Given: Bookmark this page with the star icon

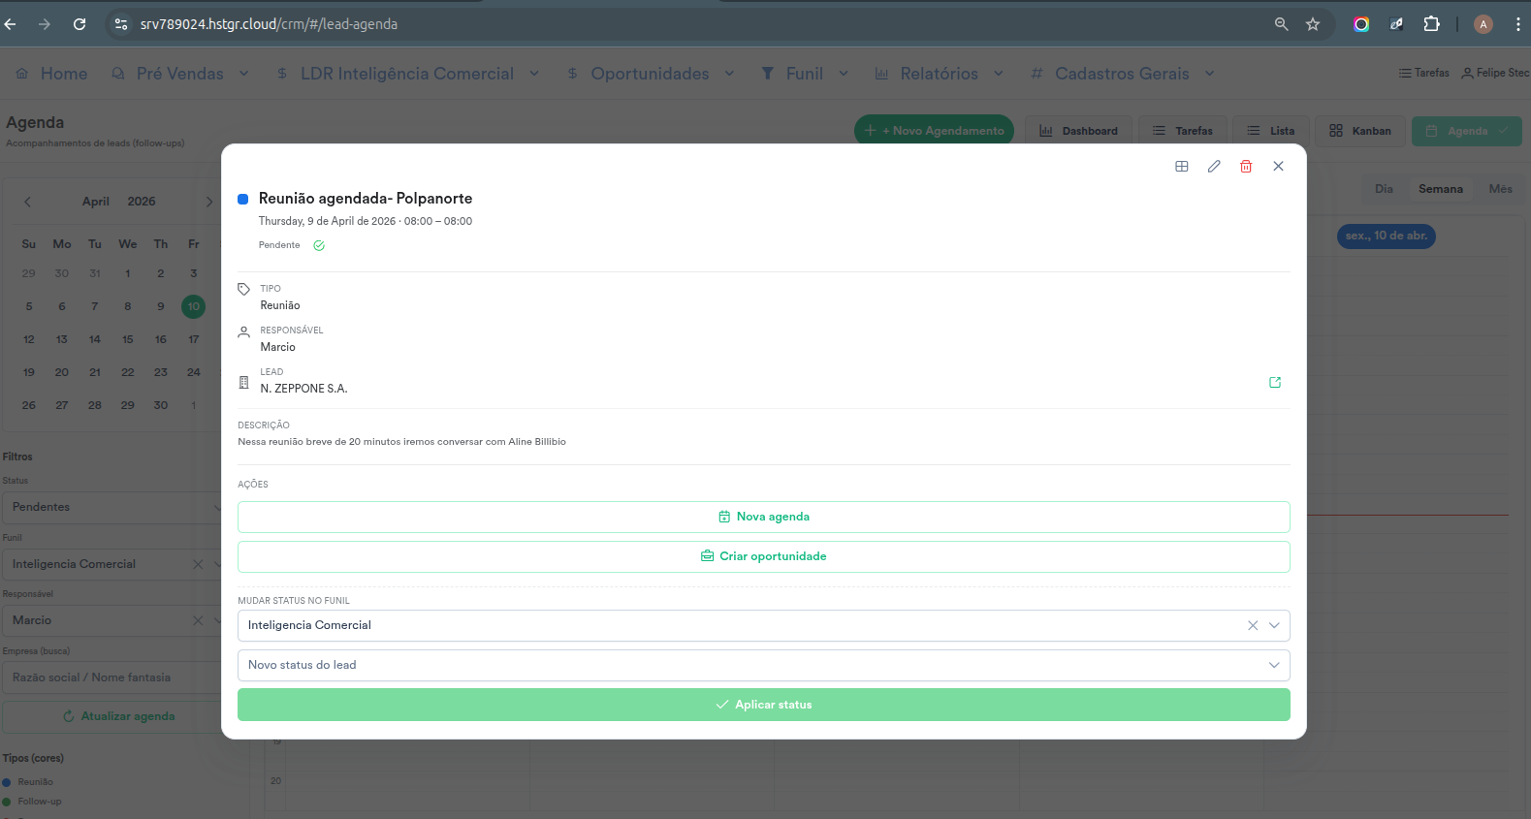Looking at the screenshot, I should [x=1313, y=24].
